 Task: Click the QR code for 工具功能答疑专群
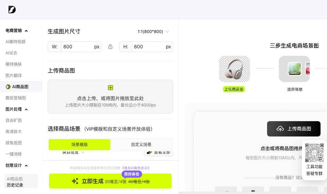tap(314, 153)
